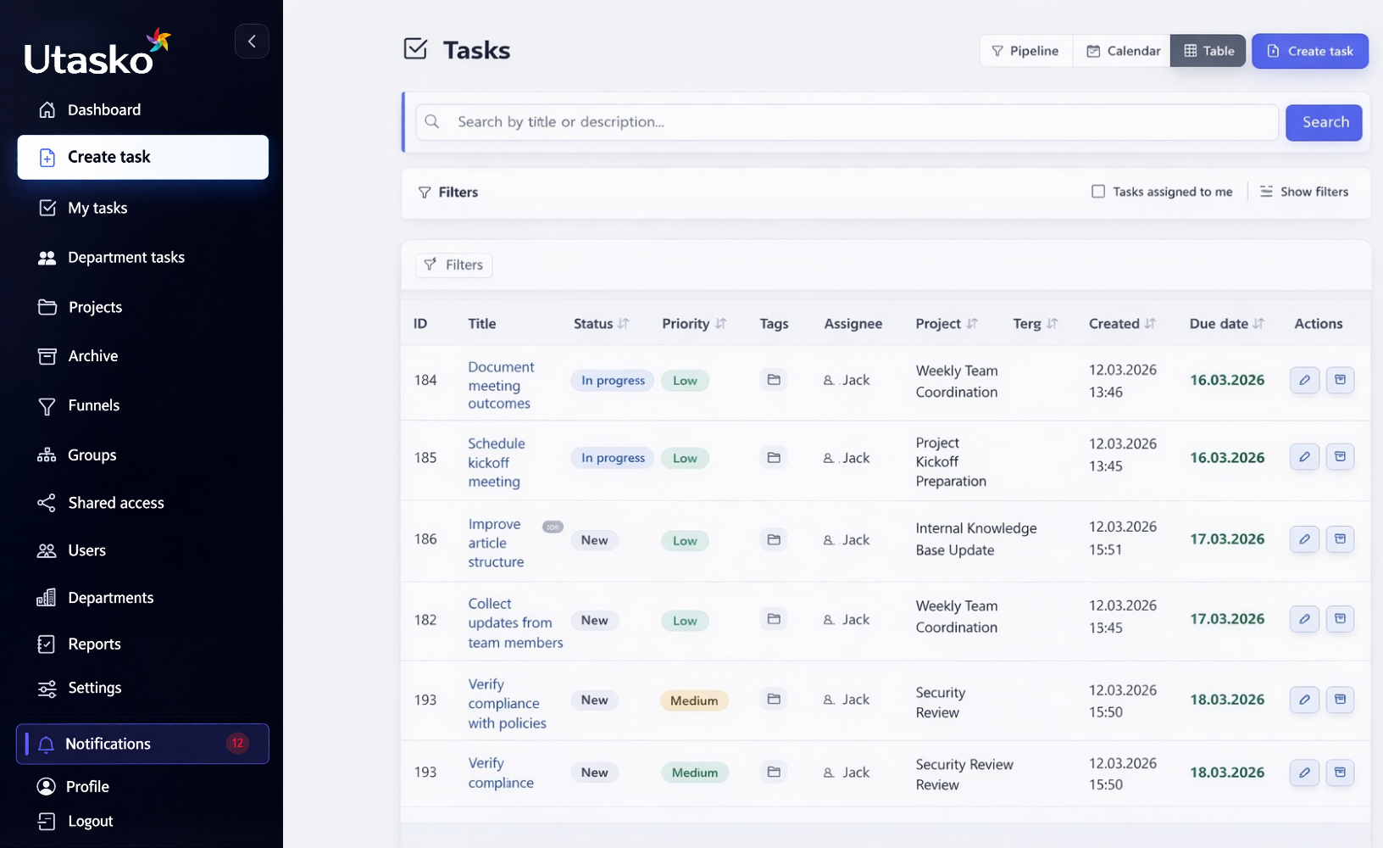Collapse the sidebar with the chevron button
The width and height of the screenshot is (1383, 848).
tap(252, 42)
